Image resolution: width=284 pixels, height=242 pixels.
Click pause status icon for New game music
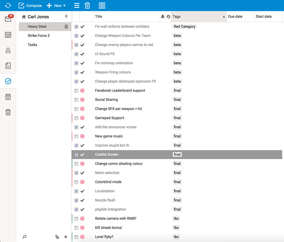click(x=82, y=136)
